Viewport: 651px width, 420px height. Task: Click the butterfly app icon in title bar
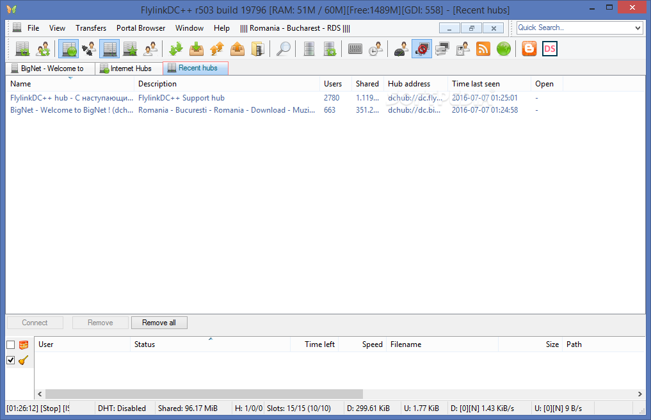coord(12,9)
